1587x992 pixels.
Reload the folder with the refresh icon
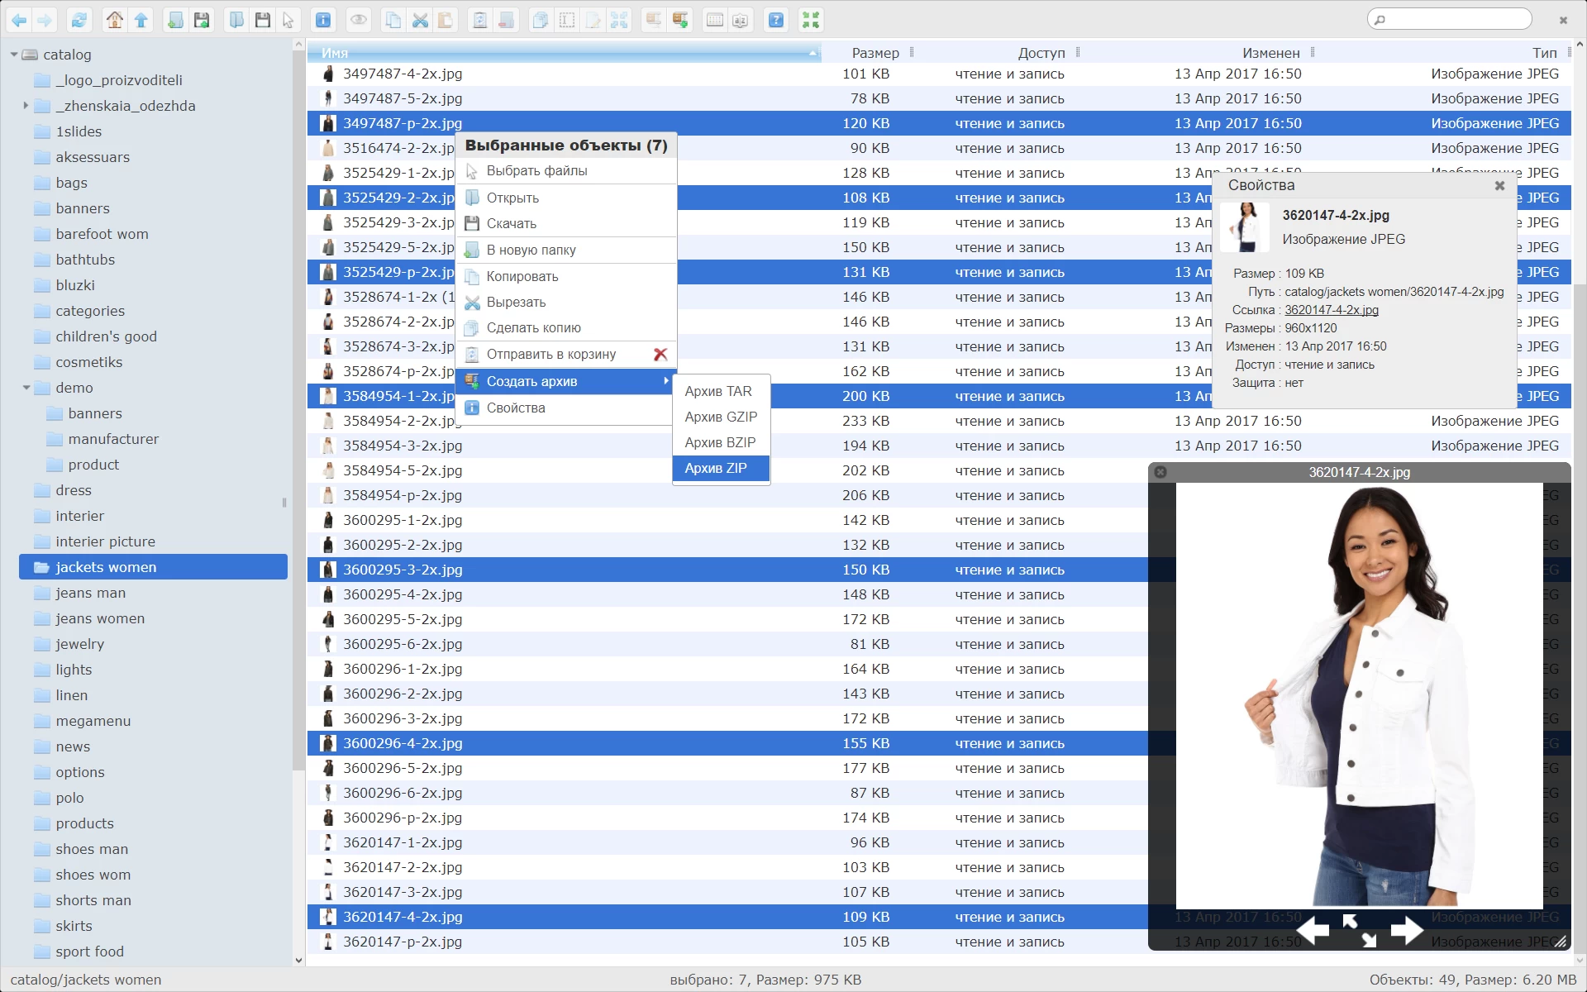79,20
